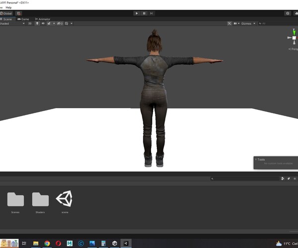Click the Pause button in the toolbar
The width and height of the screenshot is (298, 248).
coord(144,13)
